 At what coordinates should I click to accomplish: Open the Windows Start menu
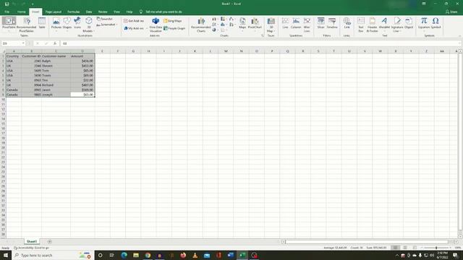tap(6, 255)
